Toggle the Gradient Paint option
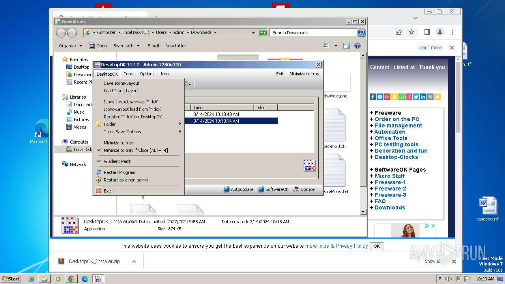The image size is (505, 284). [x=117, y=161]
